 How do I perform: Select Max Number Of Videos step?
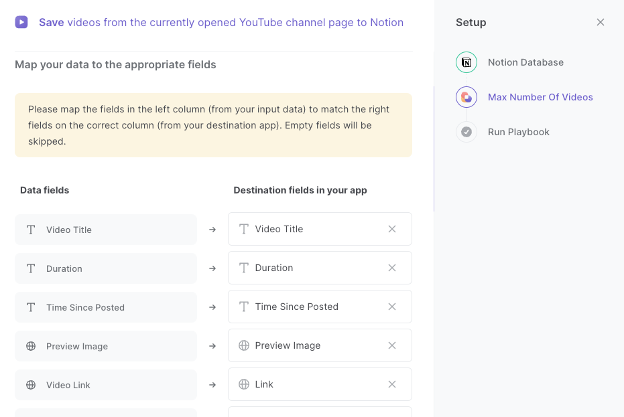540,97
